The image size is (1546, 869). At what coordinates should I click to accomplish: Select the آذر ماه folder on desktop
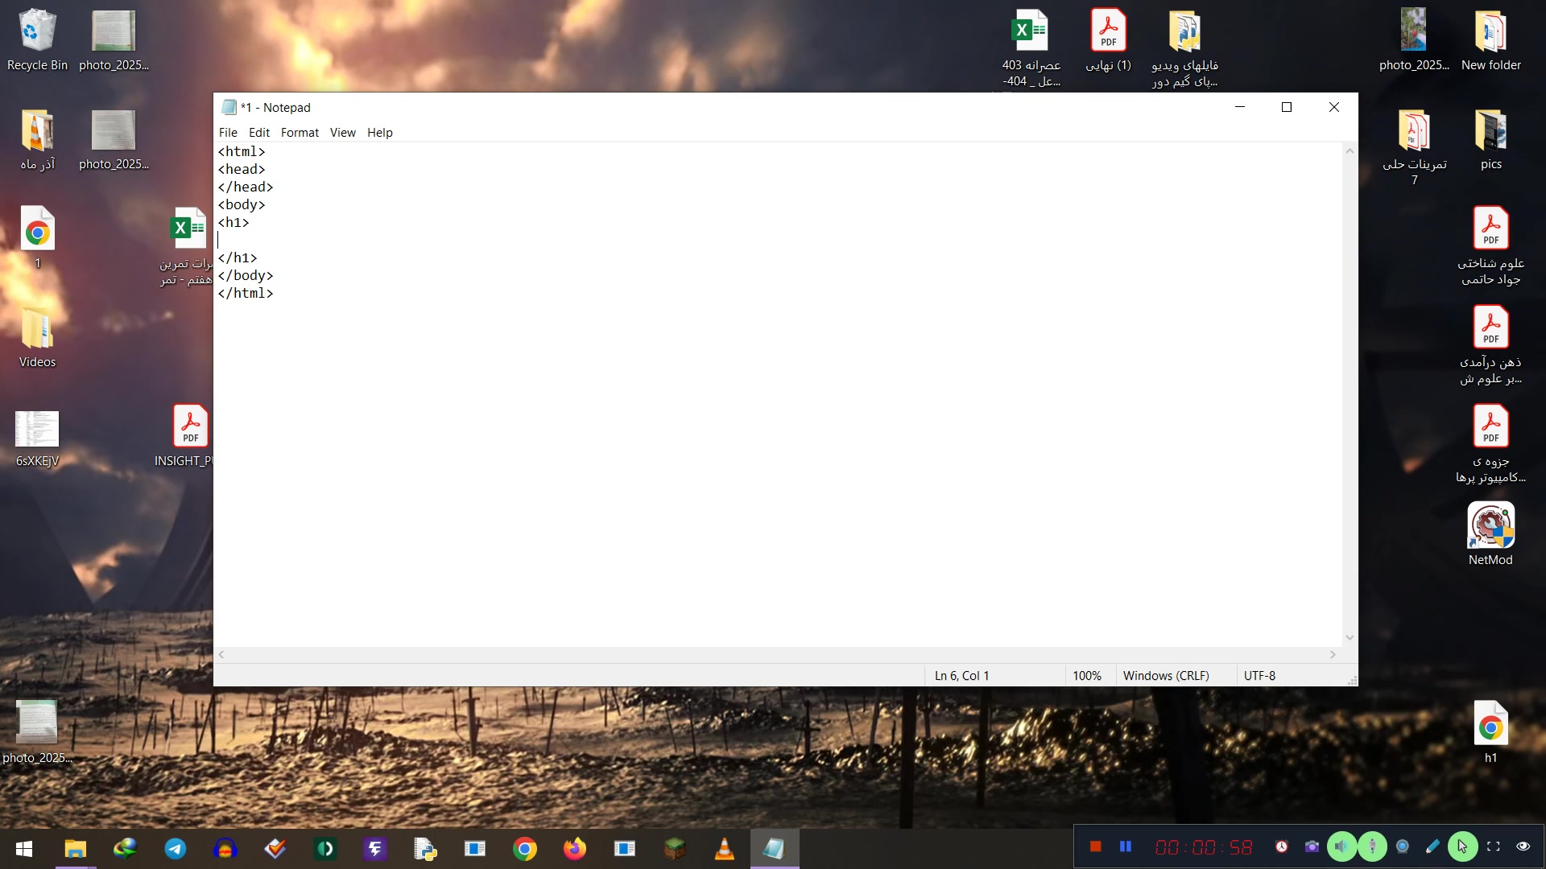(37, 140)
